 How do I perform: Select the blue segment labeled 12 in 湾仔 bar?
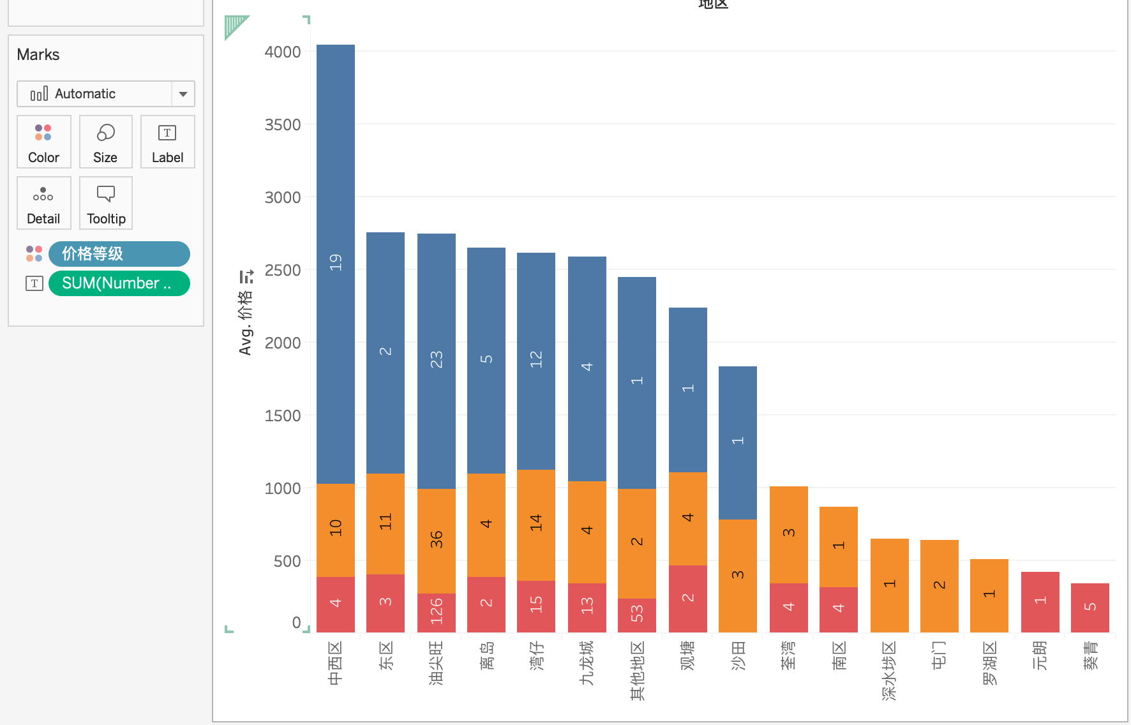click(x=536, y=361)
